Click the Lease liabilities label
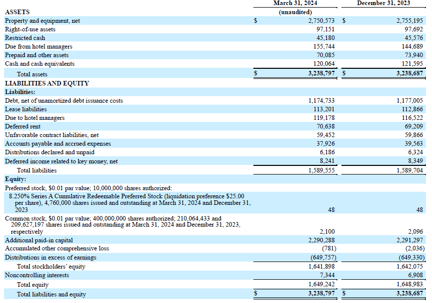Viewport: 432px width, 303px height. click(x=26, y=109)
